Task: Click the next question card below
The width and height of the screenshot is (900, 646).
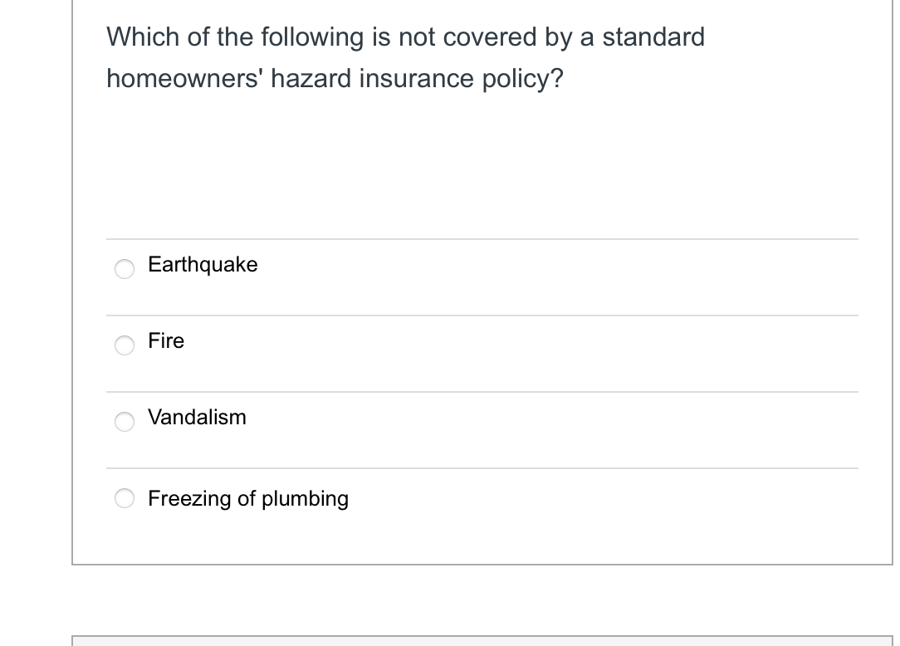Action: [482, 641]
